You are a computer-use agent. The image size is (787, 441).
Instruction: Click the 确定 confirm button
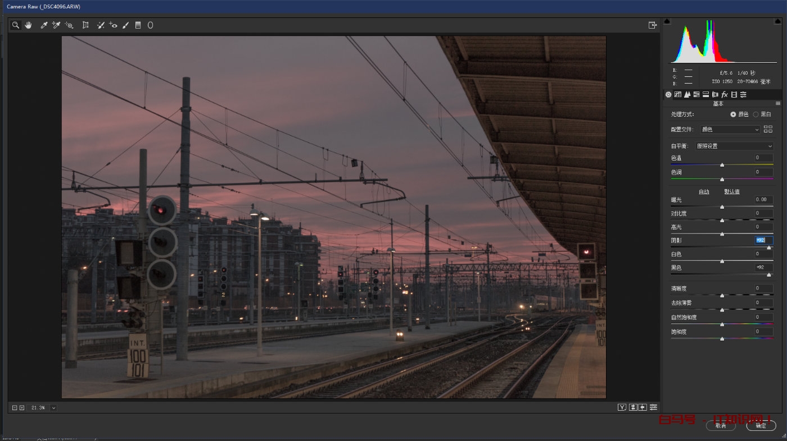point(761,426)
